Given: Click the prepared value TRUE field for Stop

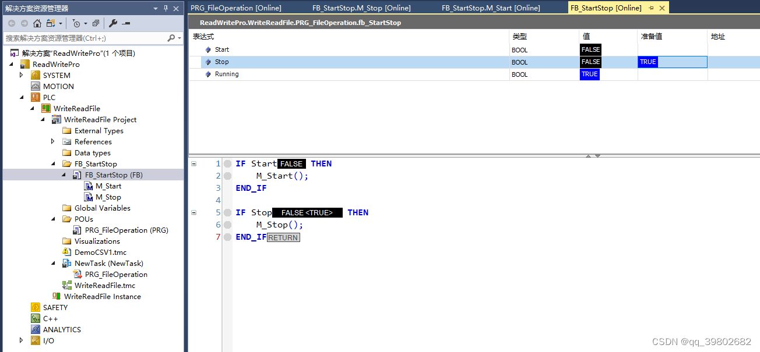Looking at the screenshot, I should [x=648, y=62].
